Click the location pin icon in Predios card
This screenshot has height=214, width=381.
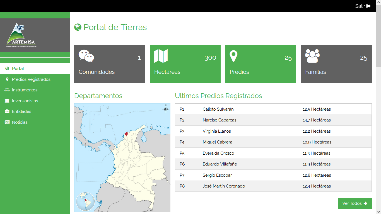point(233,56)
